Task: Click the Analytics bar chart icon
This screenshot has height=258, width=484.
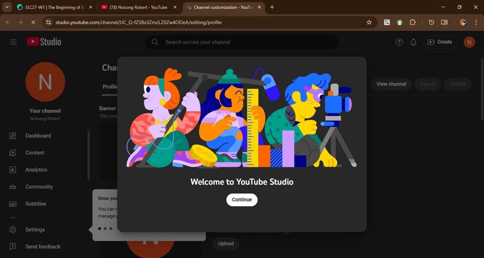Action: click(13, 169)
